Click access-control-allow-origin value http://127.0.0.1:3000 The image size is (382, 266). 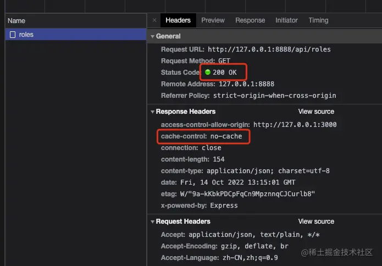pyautogui.click(x=295, y=125)
